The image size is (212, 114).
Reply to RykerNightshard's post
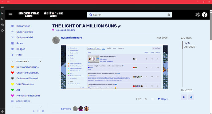pos(163,99)
